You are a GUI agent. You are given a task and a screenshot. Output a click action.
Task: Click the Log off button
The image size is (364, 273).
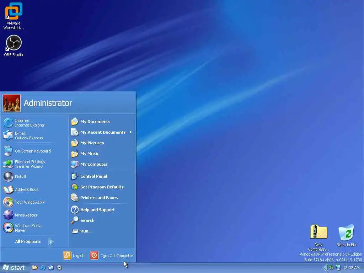[74, 256]
